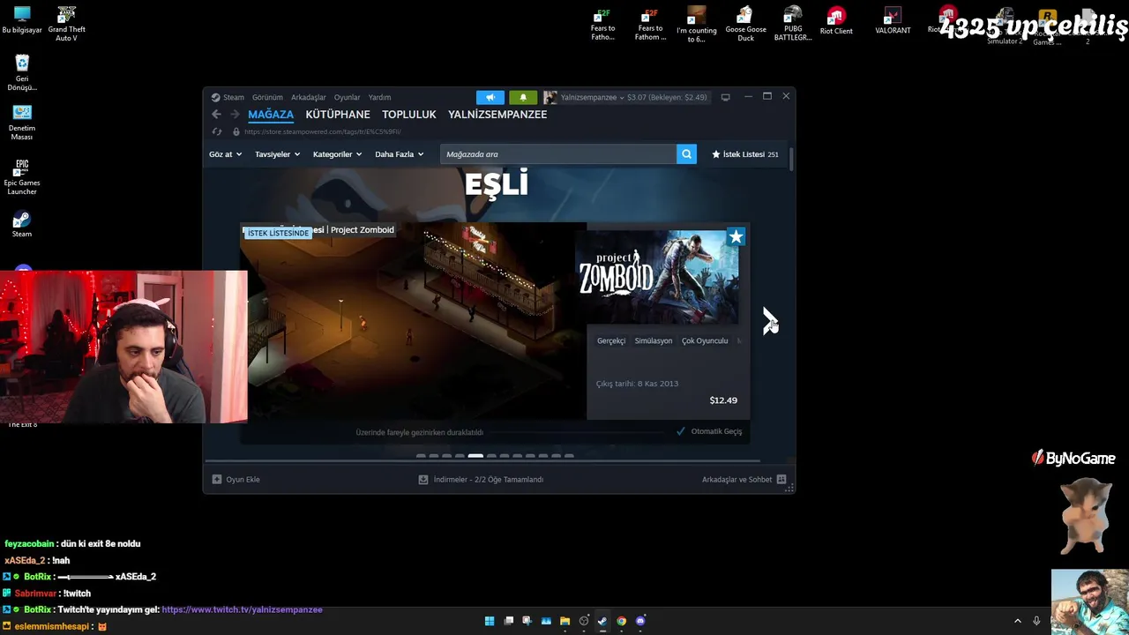Select the Denetim Masası desktop icon
1129x635 pixels.
[x=22, y=123]
